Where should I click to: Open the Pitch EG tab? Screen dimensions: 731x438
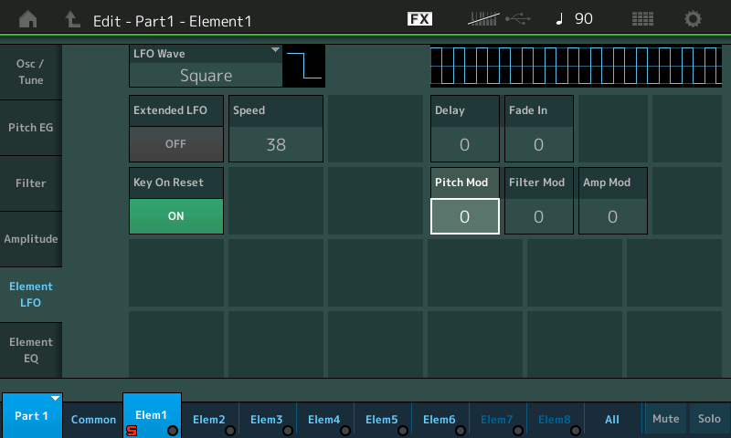click(31, 128)
